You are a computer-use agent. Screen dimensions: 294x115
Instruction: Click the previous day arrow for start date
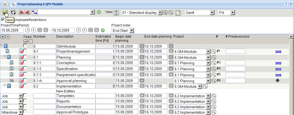28,30
